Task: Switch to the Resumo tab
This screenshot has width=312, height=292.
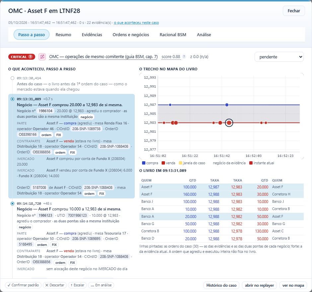Action: pos(63,35)
